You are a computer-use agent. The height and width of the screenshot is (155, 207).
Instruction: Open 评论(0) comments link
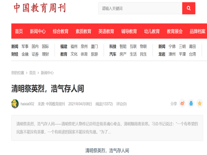tap(121, 104)
